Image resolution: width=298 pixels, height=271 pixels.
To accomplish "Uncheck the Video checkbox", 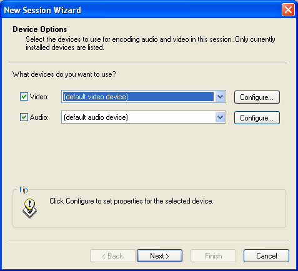I will [24, 97].
